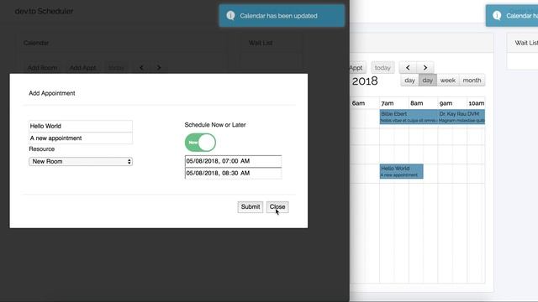Select the first day view tab
Image resolution: width=538 pixels, height=302 pixels.
(409, 81)
